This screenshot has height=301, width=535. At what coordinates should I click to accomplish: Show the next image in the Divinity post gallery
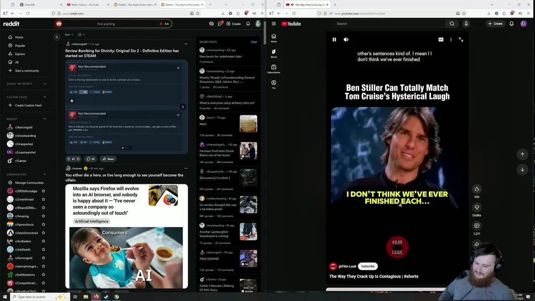(x=183, y=107)
